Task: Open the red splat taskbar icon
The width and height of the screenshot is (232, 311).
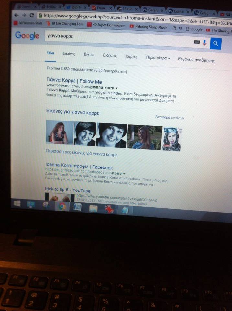Action: [109, 210]
